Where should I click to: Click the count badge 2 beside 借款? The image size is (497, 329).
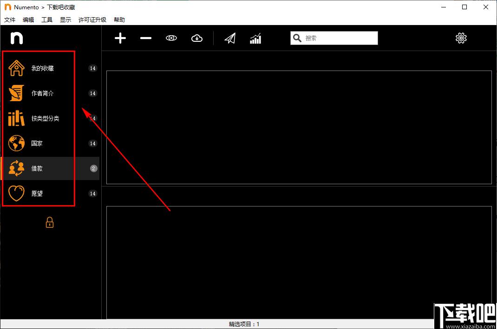[93, 168]
